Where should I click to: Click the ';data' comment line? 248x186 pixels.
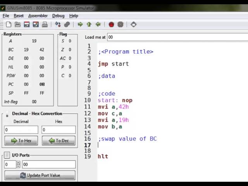pos(107,76)
